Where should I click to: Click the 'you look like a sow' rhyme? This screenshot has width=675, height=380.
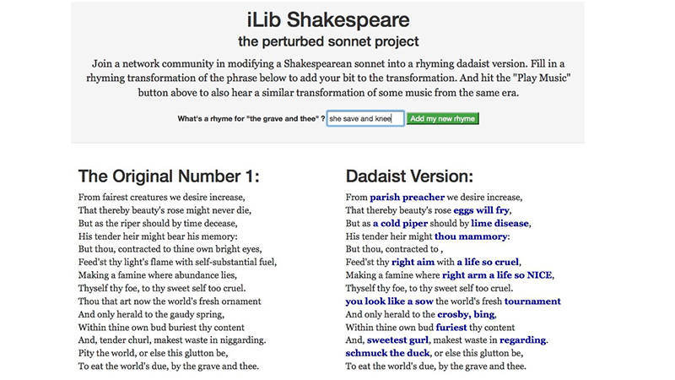389,301
